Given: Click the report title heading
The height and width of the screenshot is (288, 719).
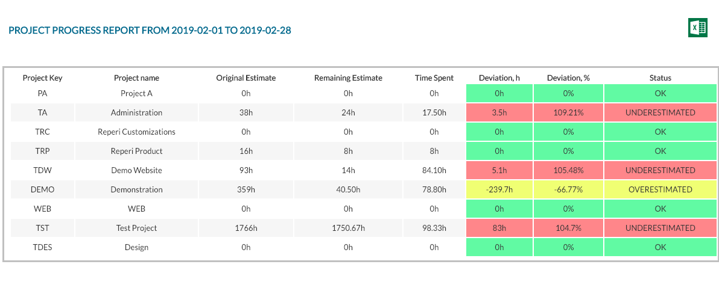Looking at the screenshot, I should [x=150, y=30].
